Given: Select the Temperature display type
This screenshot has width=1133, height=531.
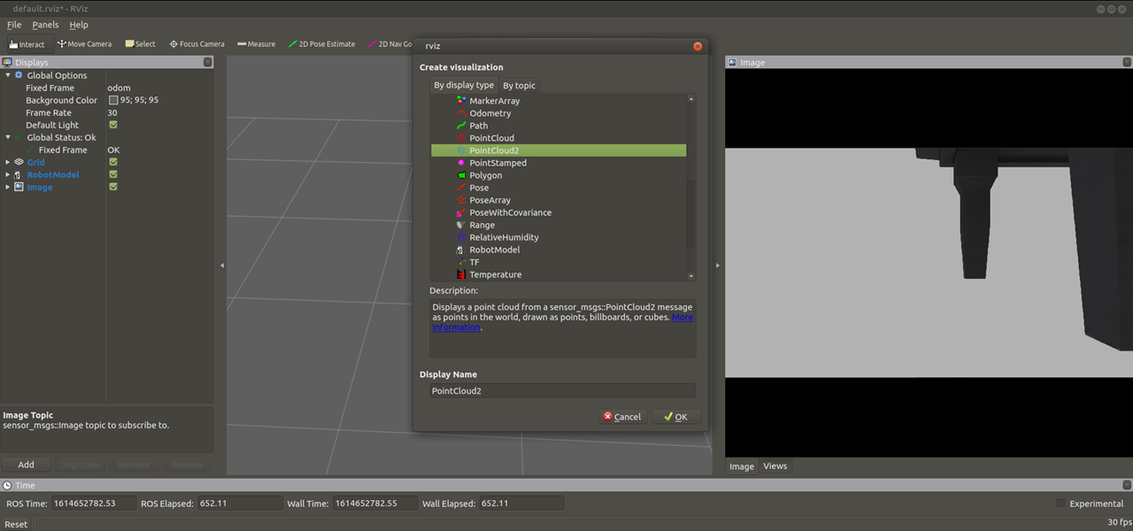Looking at the screenshot, I should pyautogui.click(x=495, y=274).
